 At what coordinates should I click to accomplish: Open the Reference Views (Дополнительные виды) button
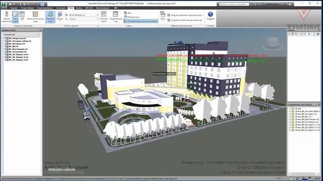tap(35, 17)
